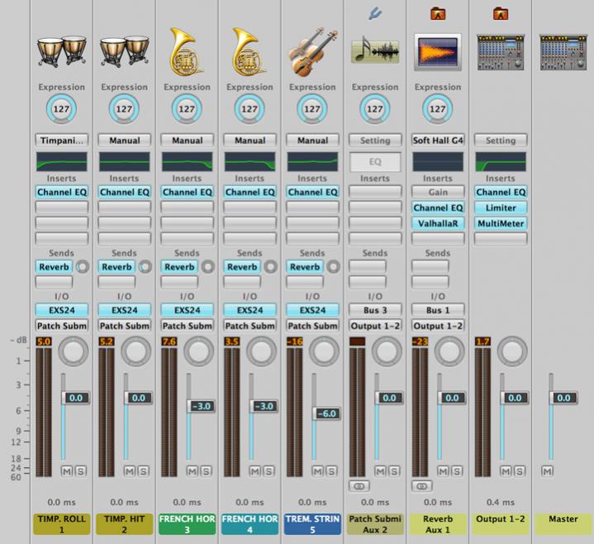The height and width of the screenshot is (544, 594).
Task: Click the folder icon above Output 1-2
Action: 501,14
